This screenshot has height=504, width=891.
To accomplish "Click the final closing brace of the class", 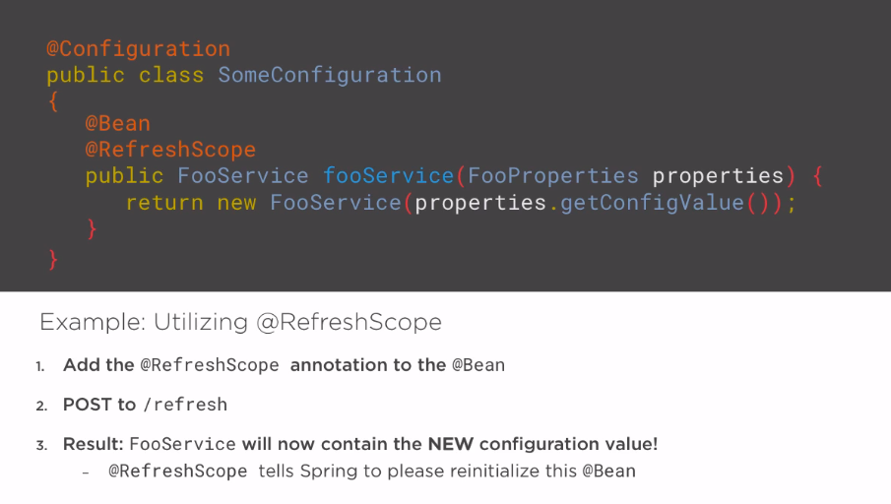I will tap(53, 259).
